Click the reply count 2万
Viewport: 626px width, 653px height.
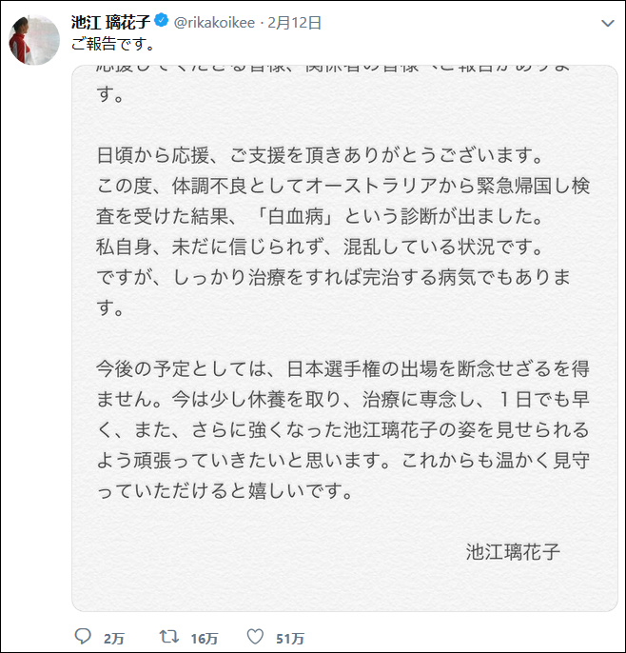point(113,638)
